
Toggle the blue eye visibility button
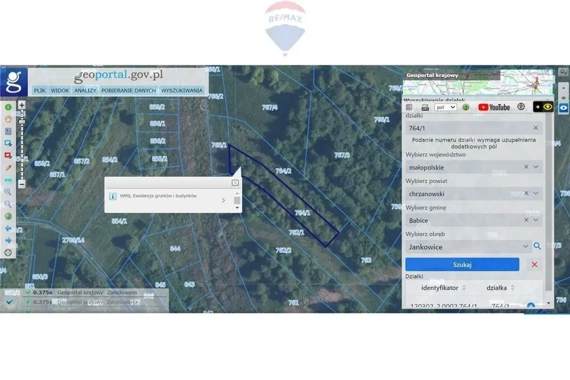pos(563,107)
